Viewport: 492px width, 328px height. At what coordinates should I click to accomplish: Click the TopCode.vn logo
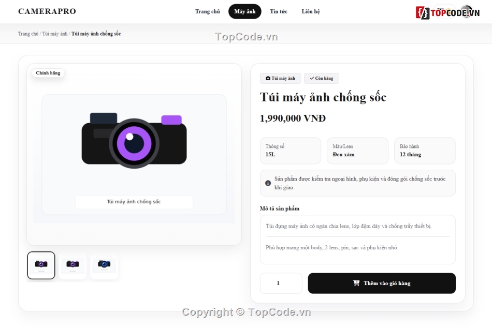pyautogui.click(x=448, y=12)
